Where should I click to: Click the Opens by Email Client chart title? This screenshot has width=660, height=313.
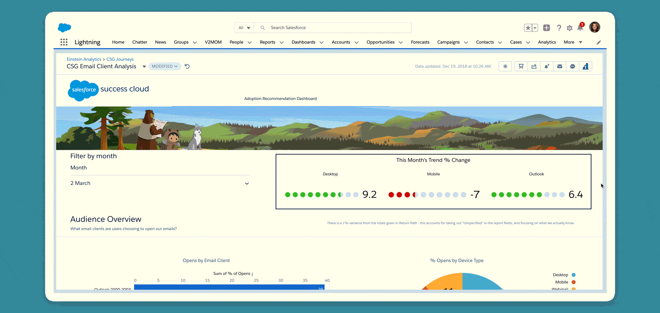click(x=206, y=260)
